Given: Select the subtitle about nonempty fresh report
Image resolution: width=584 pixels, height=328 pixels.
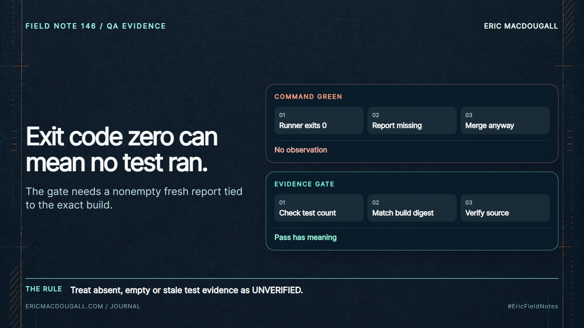Looking at the screenshot, I should click(x=134, y=198).
